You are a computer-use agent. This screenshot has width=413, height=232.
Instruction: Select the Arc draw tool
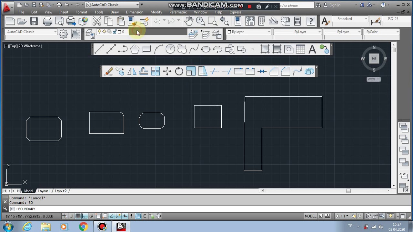click(x=158, y=49)
